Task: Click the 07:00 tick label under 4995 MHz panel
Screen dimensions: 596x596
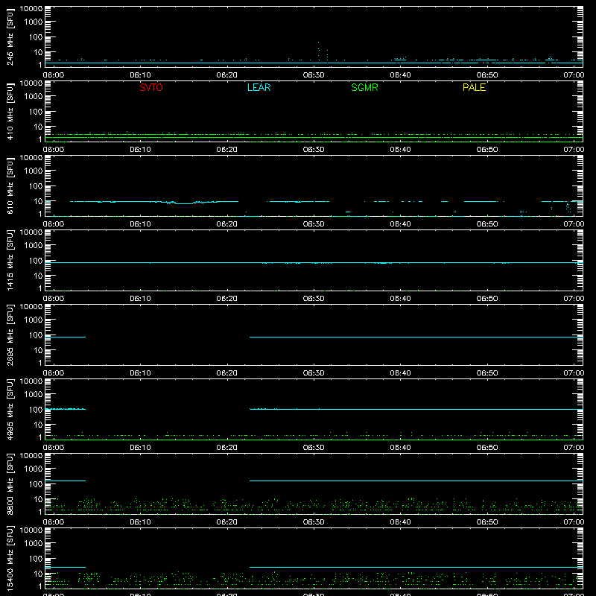Action: click(x=574, y=448)
